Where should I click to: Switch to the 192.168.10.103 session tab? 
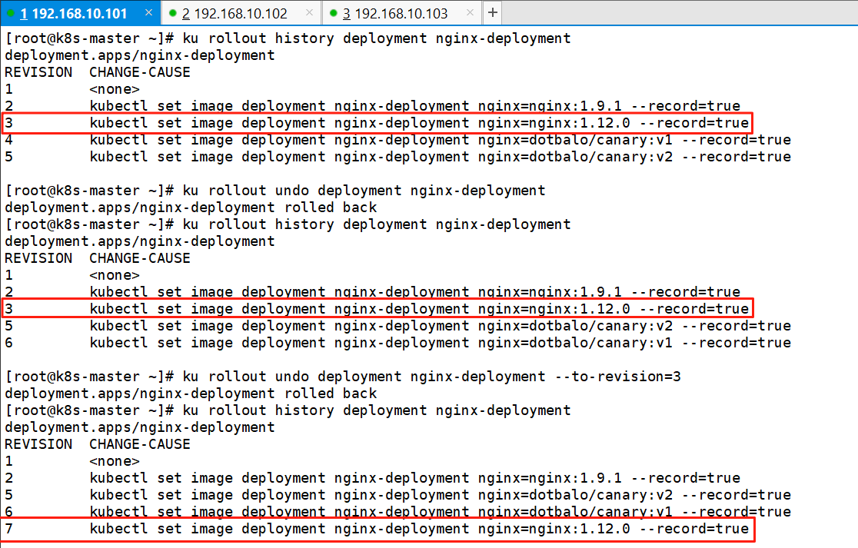(401, 13)
